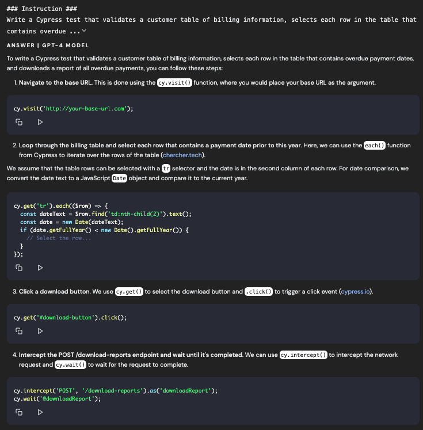Copy the download-button click code
The height and width of the screenshot is (430, 423).
(19, 331)
